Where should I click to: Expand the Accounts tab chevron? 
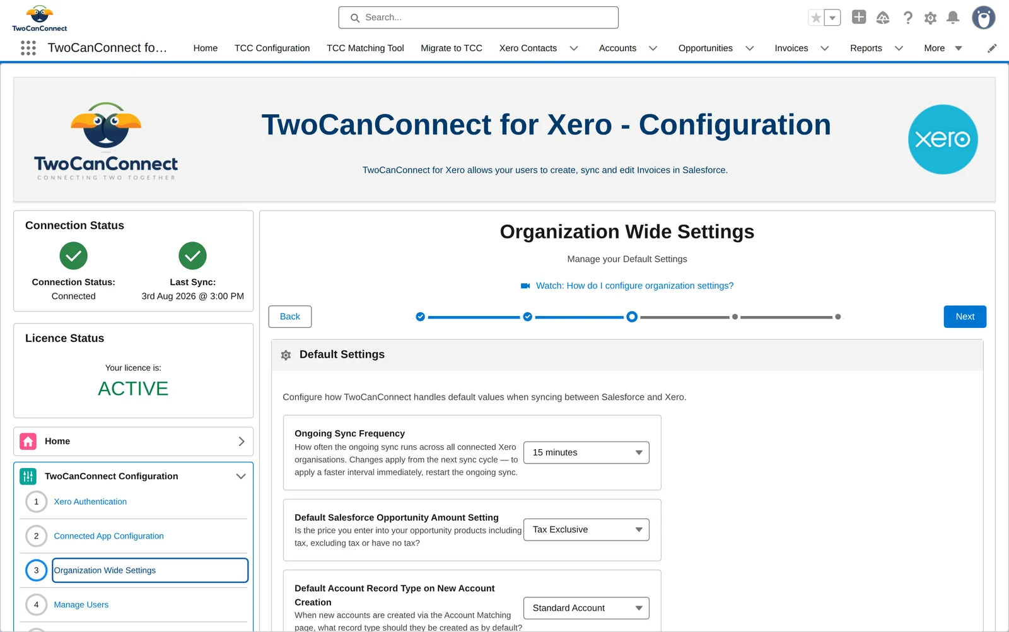[653, 48]
